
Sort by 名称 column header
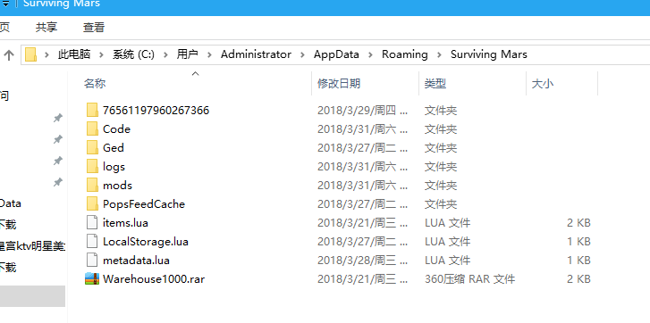[95, 84]
